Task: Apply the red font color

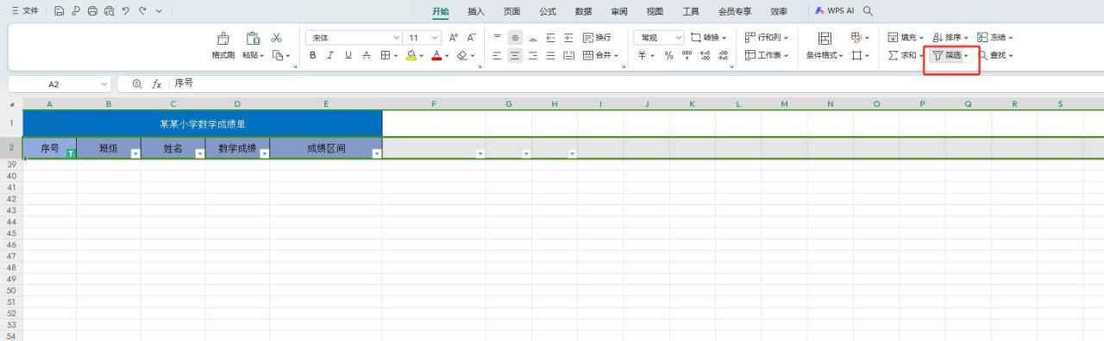Action: click(x=436, y=55)
